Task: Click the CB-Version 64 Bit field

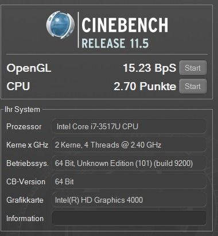Action: click(129, 181)
